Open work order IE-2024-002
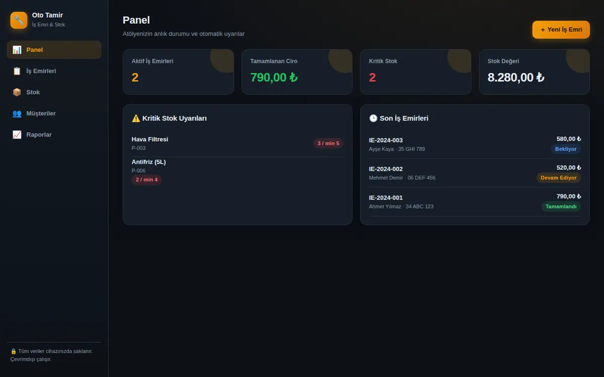This screenshot has width=604, height=377. [x=475, y=173]
